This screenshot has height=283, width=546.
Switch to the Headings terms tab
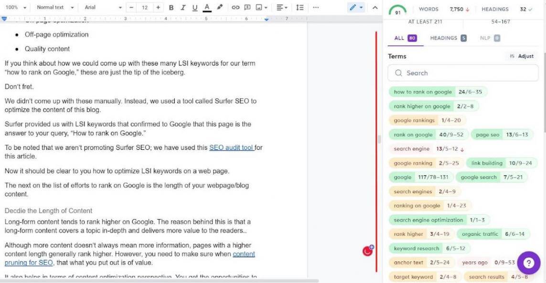[448, 38]
